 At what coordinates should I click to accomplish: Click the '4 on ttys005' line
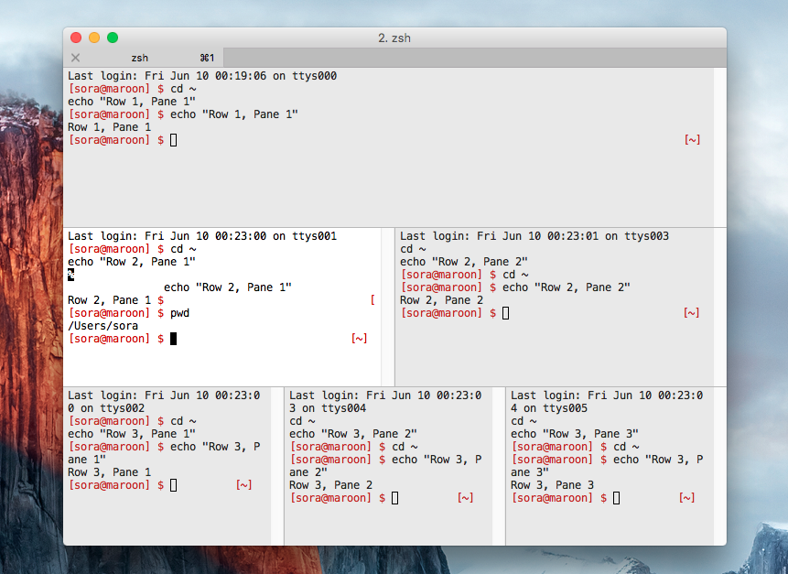pos(549,408)
